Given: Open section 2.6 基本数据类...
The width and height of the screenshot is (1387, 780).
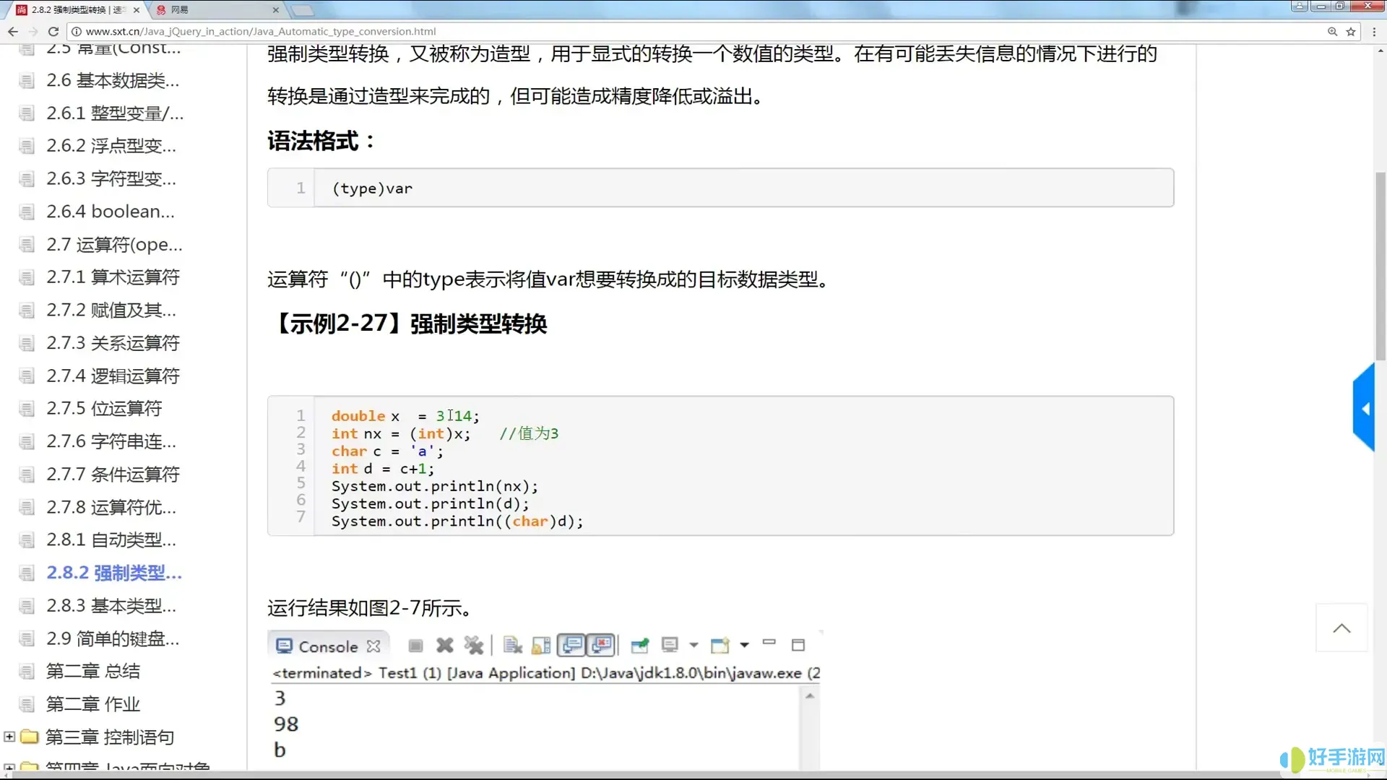Looking at the screenshot, I should tap(113, 80).
